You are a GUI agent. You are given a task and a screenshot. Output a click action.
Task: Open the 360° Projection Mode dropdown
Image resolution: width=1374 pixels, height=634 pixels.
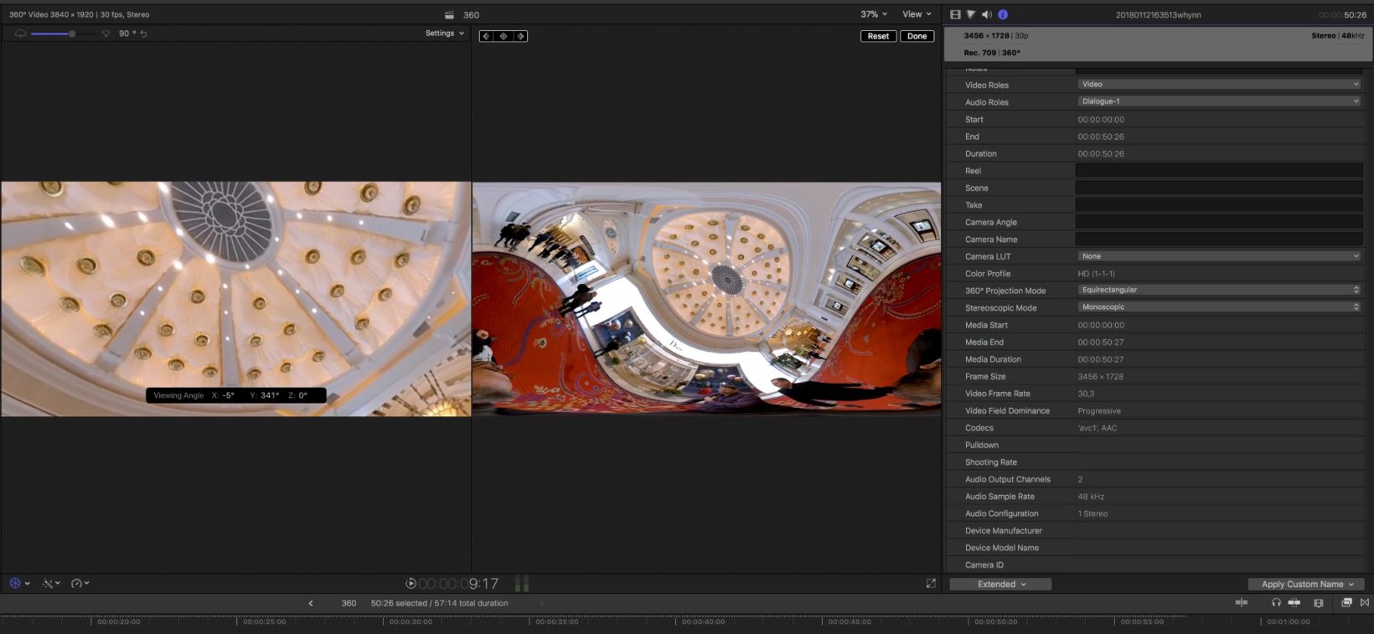[1219, 290]
